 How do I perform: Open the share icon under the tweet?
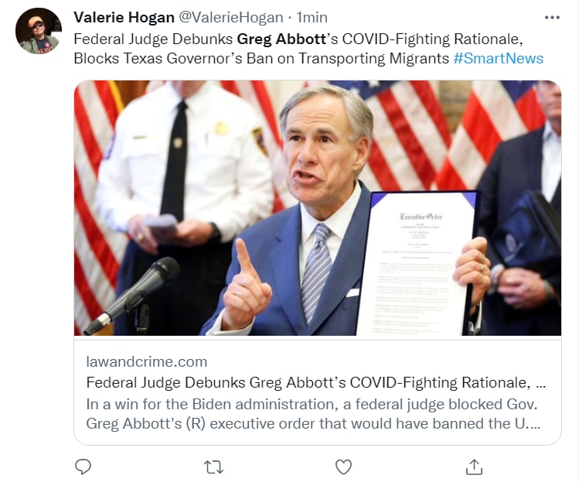pyautogui.click(x=474, y=467)
